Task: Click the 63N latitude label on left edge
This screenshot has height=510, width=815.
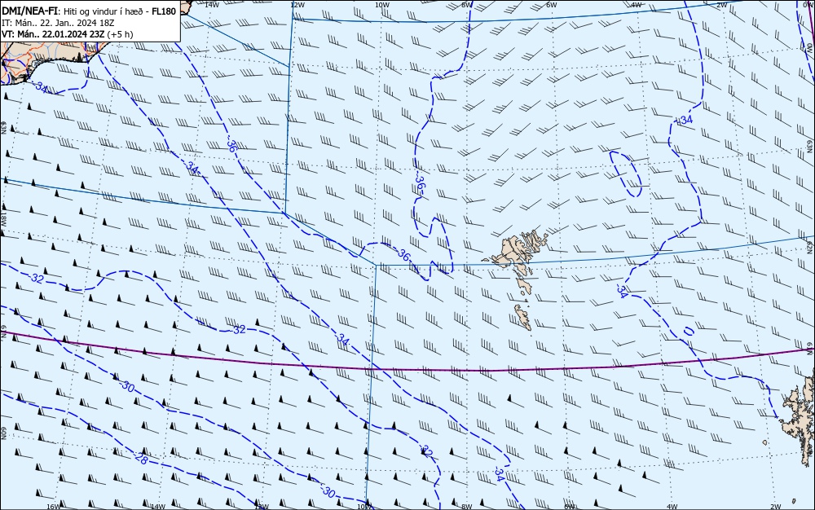Action: [3, 128]
